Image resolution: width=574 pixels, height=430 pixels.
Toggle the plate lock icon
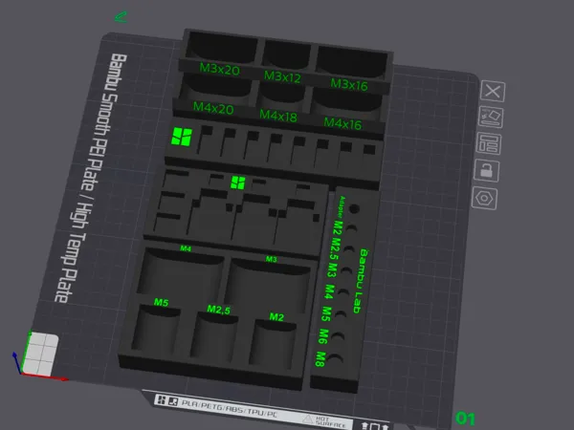(x=487, y=171)
